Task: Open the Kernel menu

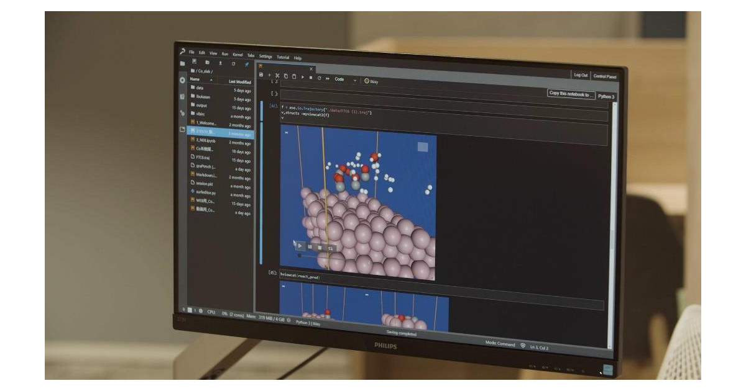Action: (x=237, y=55)
